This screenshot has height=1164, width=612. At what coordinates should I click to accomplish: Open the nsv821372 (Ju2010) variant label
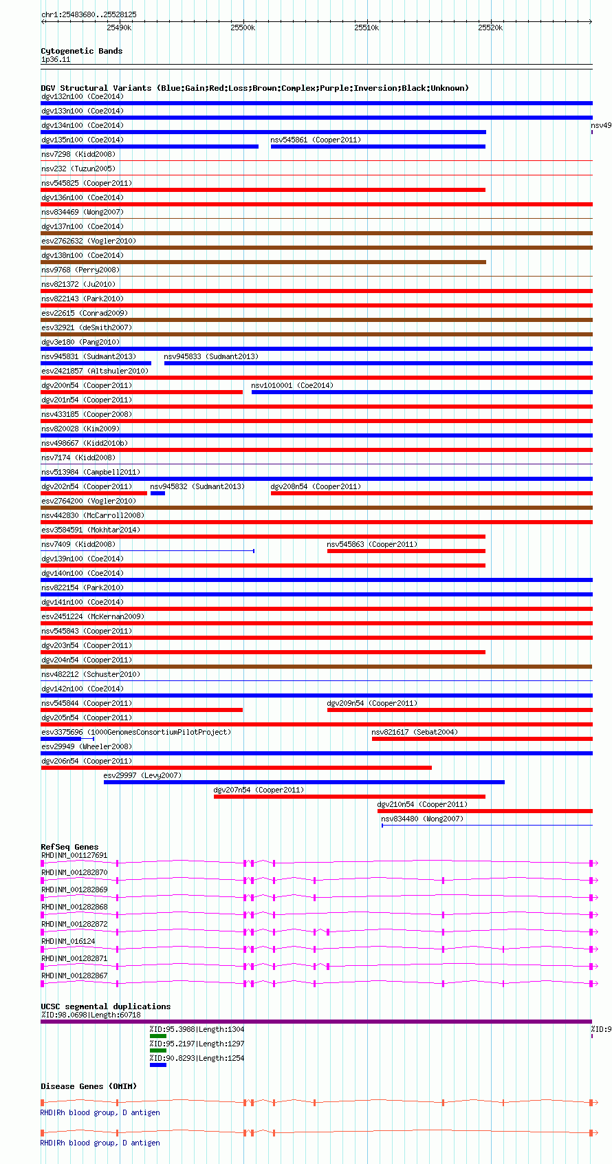pos(78,284)
